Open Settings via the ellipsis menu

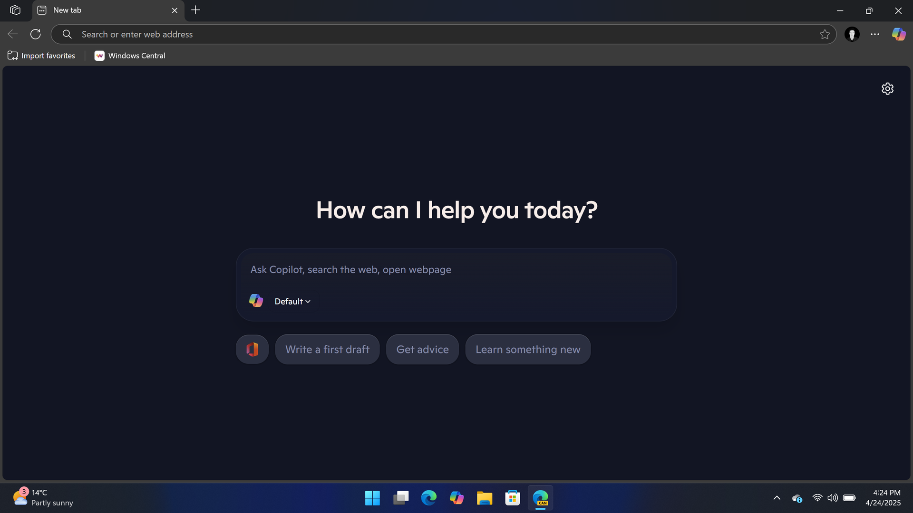tap(875, 34)
